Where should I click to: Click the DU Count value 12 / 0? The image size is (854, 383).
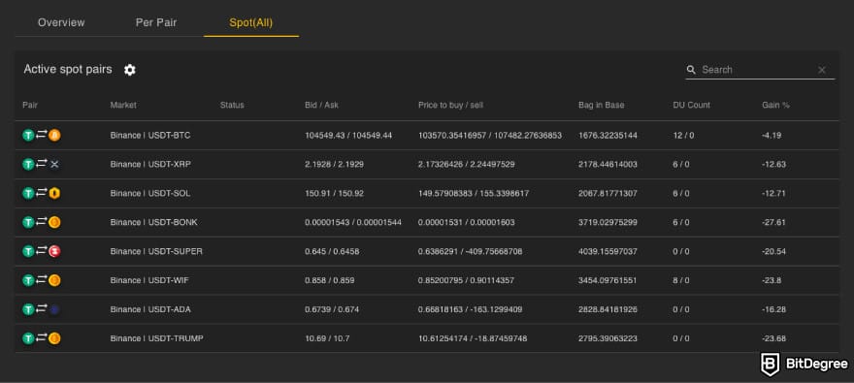coord(683,136)
